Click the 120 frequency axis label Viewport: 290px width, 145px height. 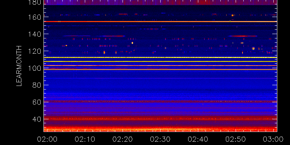34,51
